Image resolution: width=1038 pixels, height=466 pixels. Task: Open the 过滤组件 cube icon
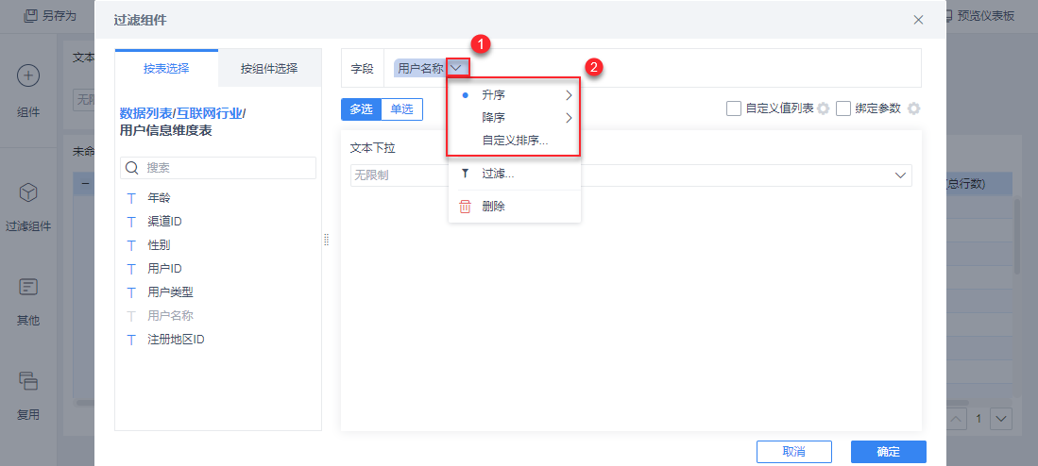click(28, 192)
